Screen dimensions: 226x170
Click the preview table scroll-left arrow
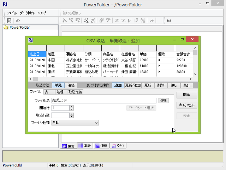click(31, 79)
